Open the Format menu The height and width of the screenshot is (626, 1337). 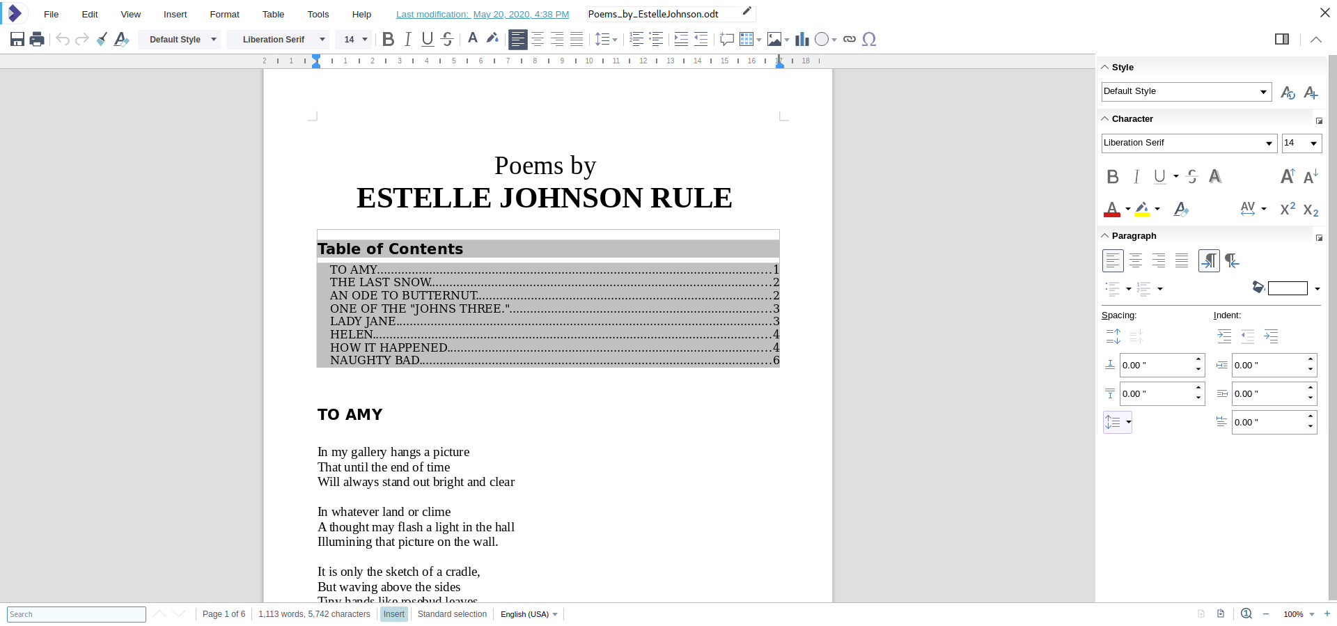coord(224,14)
